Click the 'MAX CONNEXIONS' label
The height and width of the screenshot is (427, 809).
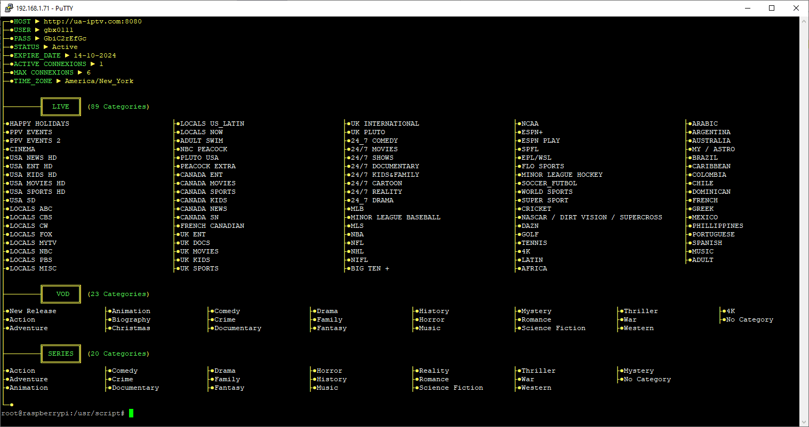(x=44, y=72)
